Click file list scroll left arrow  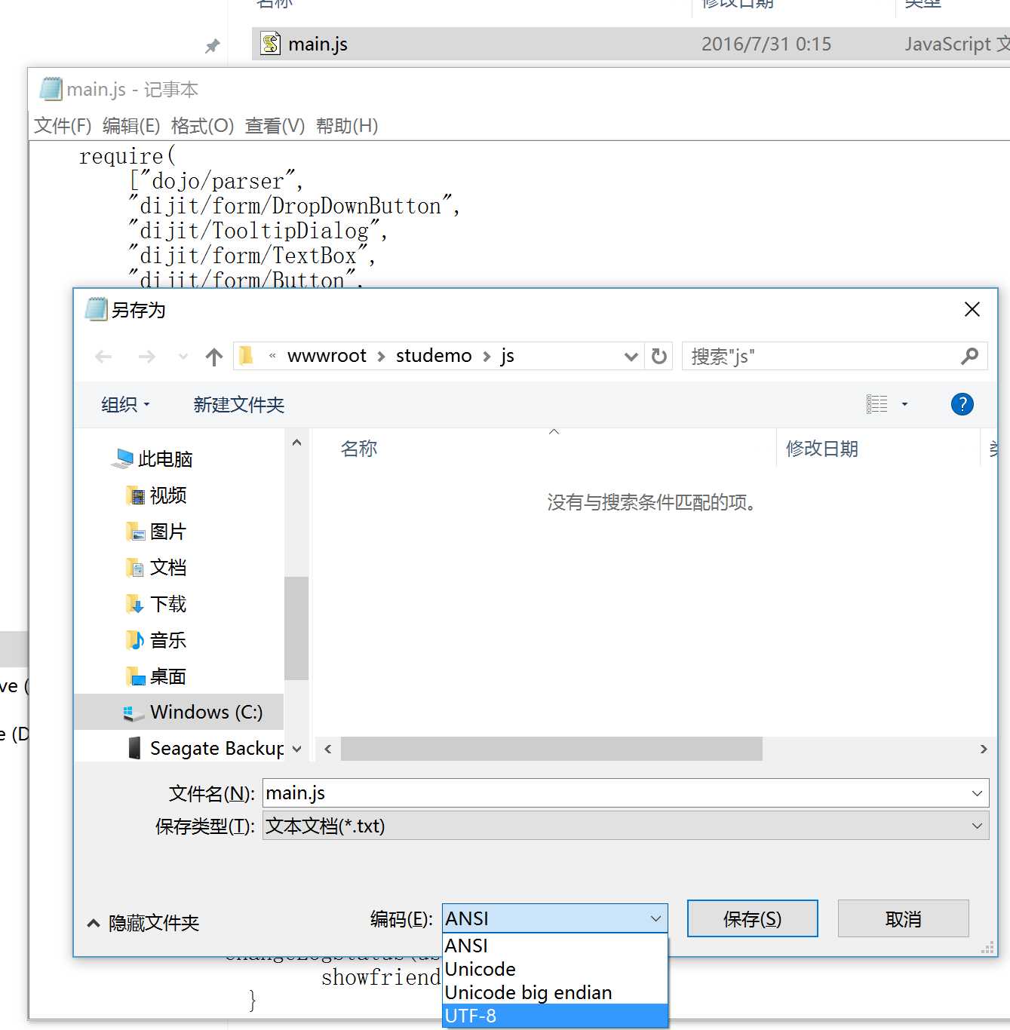coord(327,749)
